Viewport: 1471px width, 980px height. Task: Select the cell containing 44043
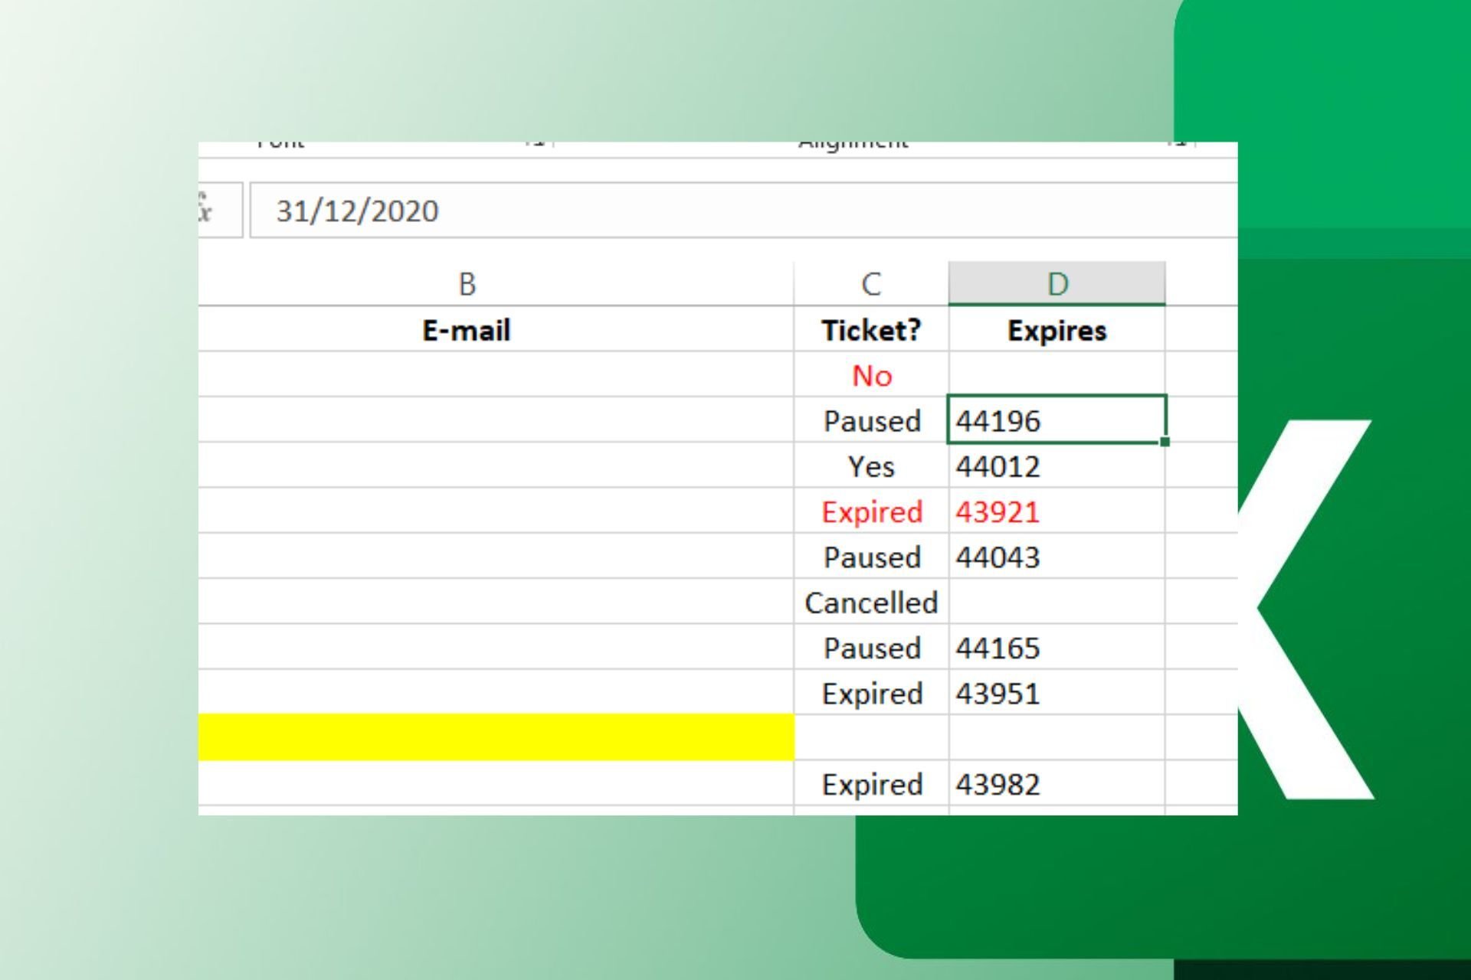[1057, 557]
